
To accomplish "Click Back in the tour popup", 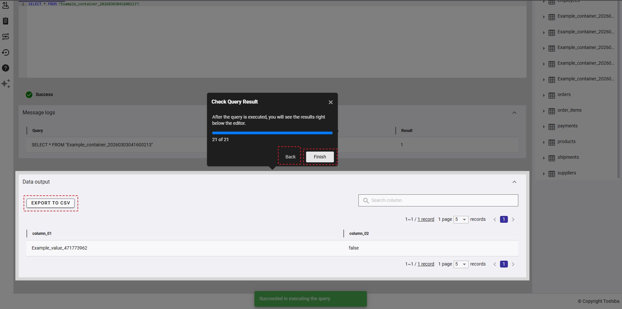I will point(290,157).
